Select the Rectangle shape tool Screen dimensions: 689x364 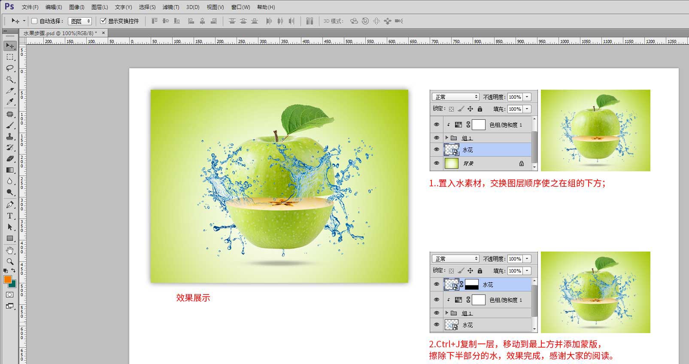pos(10,238)
